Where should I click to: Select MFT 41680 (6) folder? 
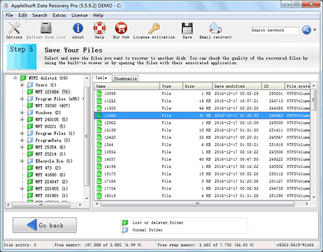pos(50,174)
